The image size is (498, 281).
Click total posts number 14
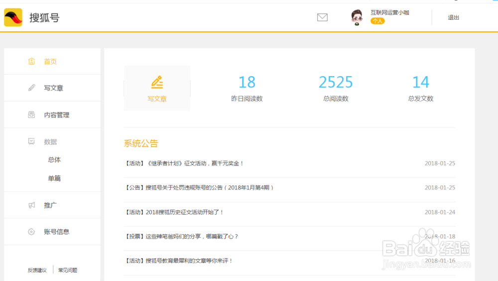[420, 82]
